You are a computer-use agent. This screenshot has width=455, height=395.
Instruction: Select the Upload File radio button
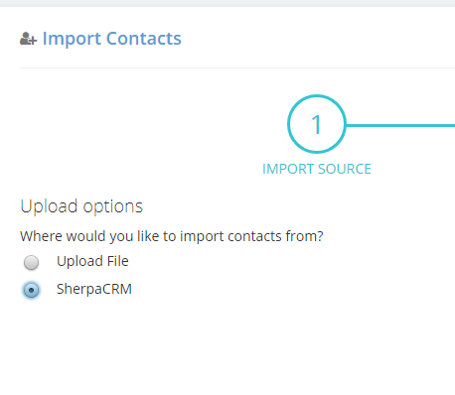click(31, 262)
